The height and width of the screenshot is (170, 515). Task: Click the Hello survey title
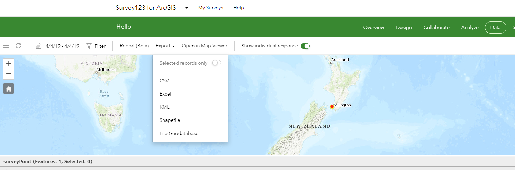124,27
